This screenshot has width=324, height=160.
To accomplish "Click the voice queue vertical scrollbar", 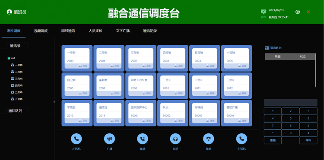I will (x=315, y=70).
